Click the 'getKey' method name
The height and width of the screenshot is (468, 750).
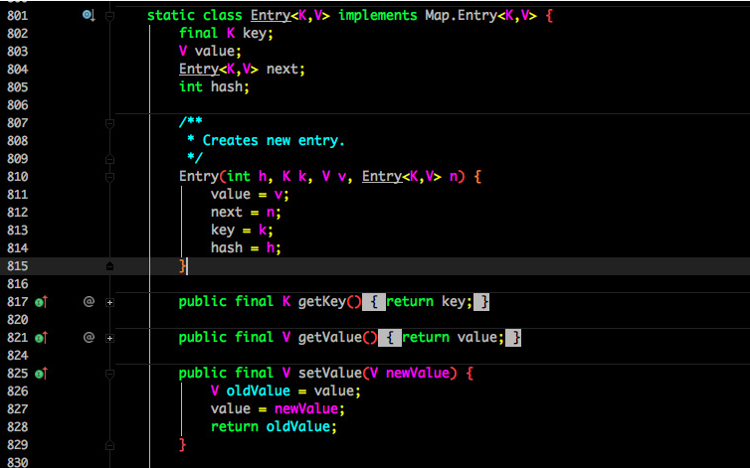322,302
